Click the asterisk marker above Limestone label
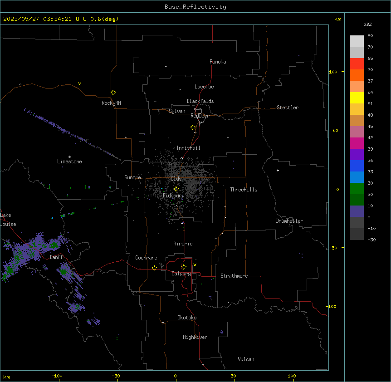Image resolution: width=391 pixels, height=382 pixels. click(x=69, y=157)
